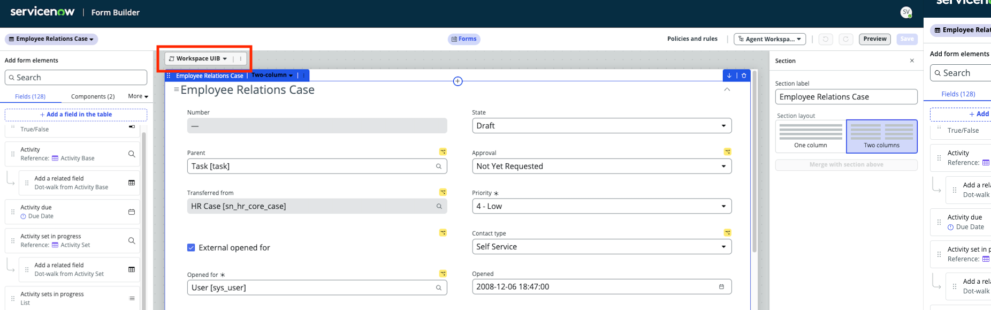The height and width of the screenshot is (310, 991).
Task: Expand the More dropdown in elements panel
Action: [x=138, y=96]
